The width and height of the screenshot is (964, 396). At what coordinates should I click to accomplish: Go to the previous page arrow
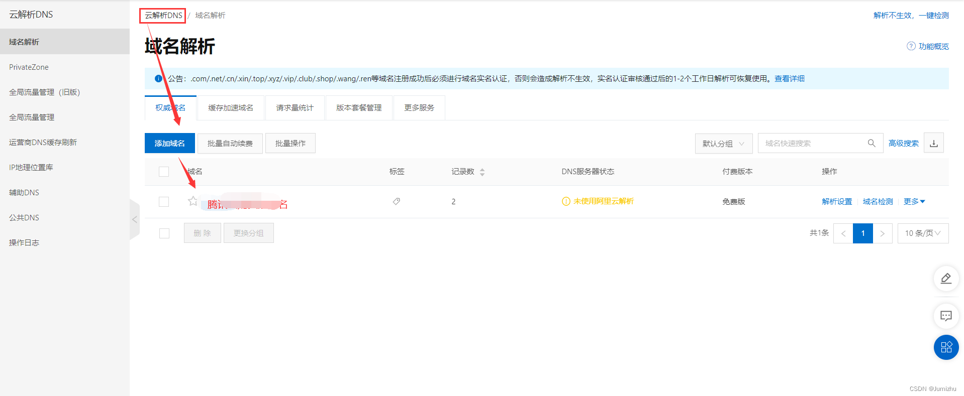click(843, 233)
